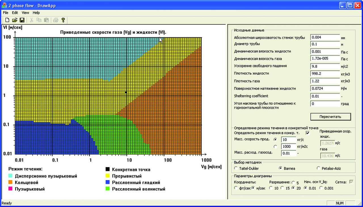Click the pipe wall roughness field 0.004

(x=325, y=37)
